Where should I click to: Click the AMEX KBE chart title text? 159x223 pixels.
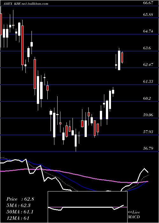pos(25,4)
